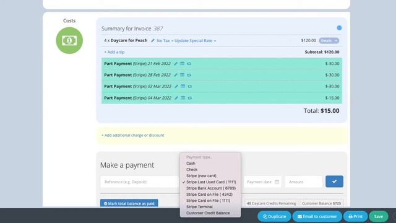Image resolution: width=396 pixels, height=223 pixels.
Task: Click the Duplicate button
Action: click(274, 216)
